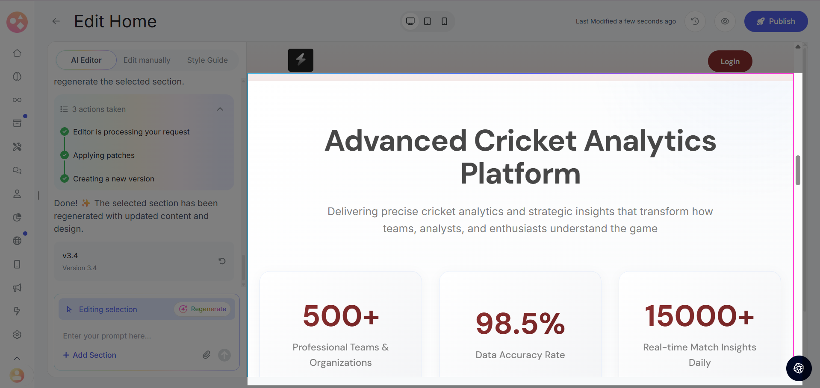The height and width of the screenshot is (388, 820).
Task: Select desktop preview mode
Action: click(410, 21)
